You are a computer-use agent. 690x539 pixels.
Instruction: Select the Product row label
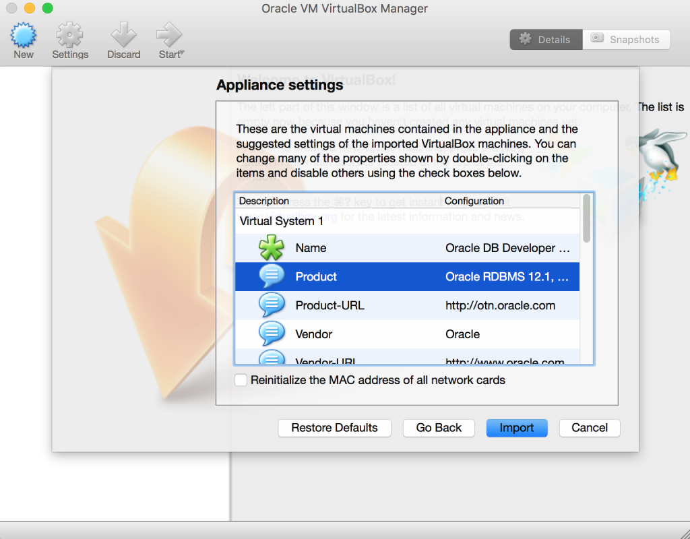pyautogui.click(x=316, y=277)
